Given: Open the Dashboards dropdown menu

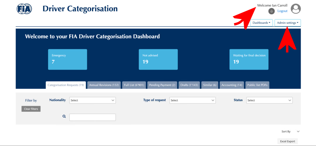Looking at the screenshot, I should [x=261, y=23].
